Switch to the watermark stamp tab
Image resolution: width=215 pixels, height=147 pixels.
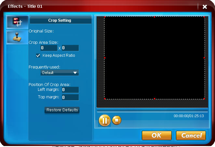coord(17,37)
